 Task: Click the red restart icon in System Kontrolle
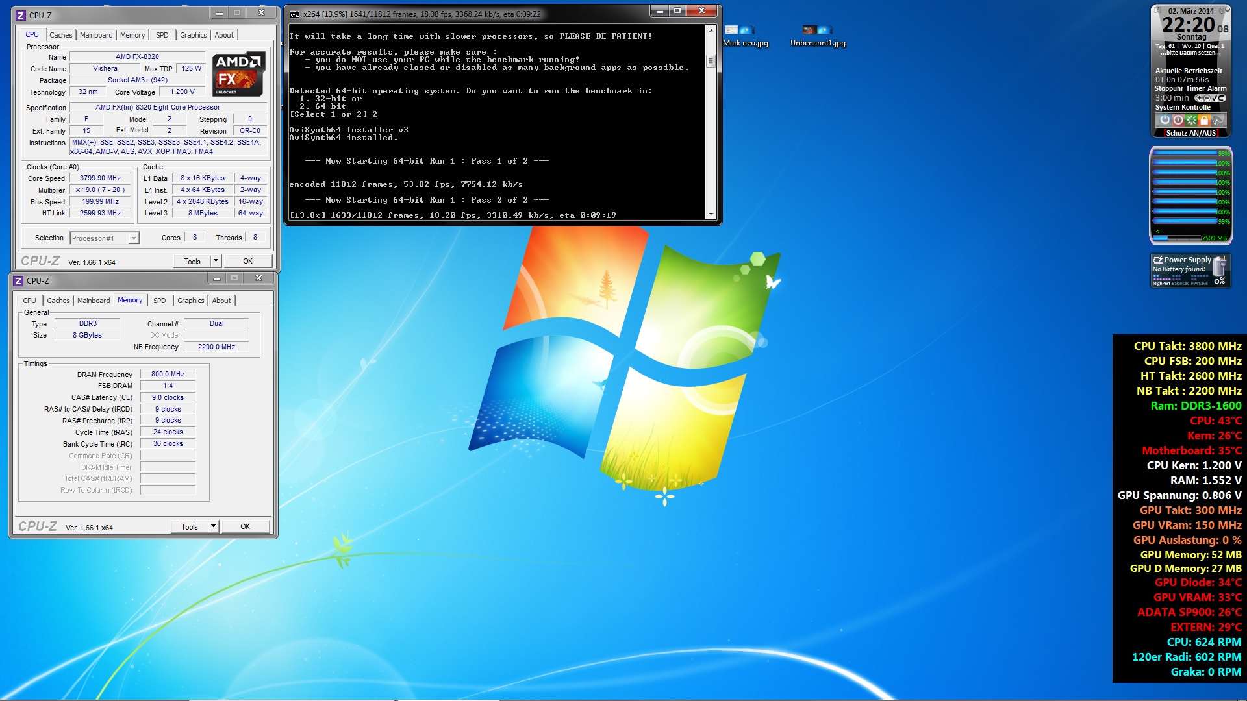click(1178, 120)
